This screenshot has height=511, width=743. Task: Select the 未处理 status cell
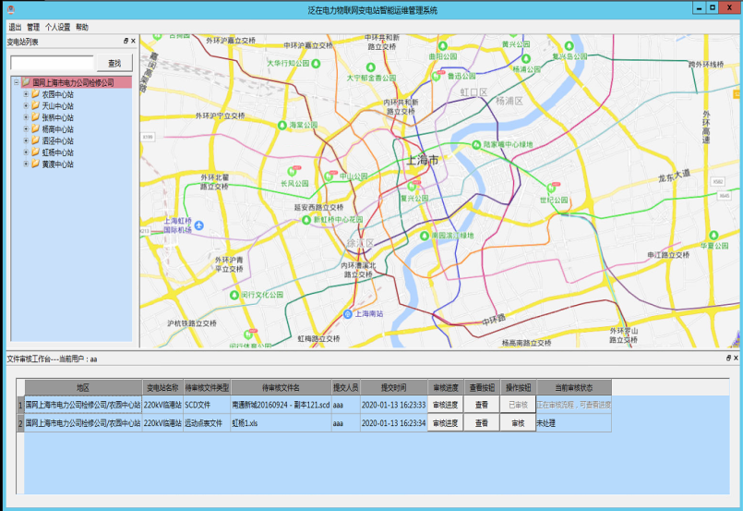[574, 422]
